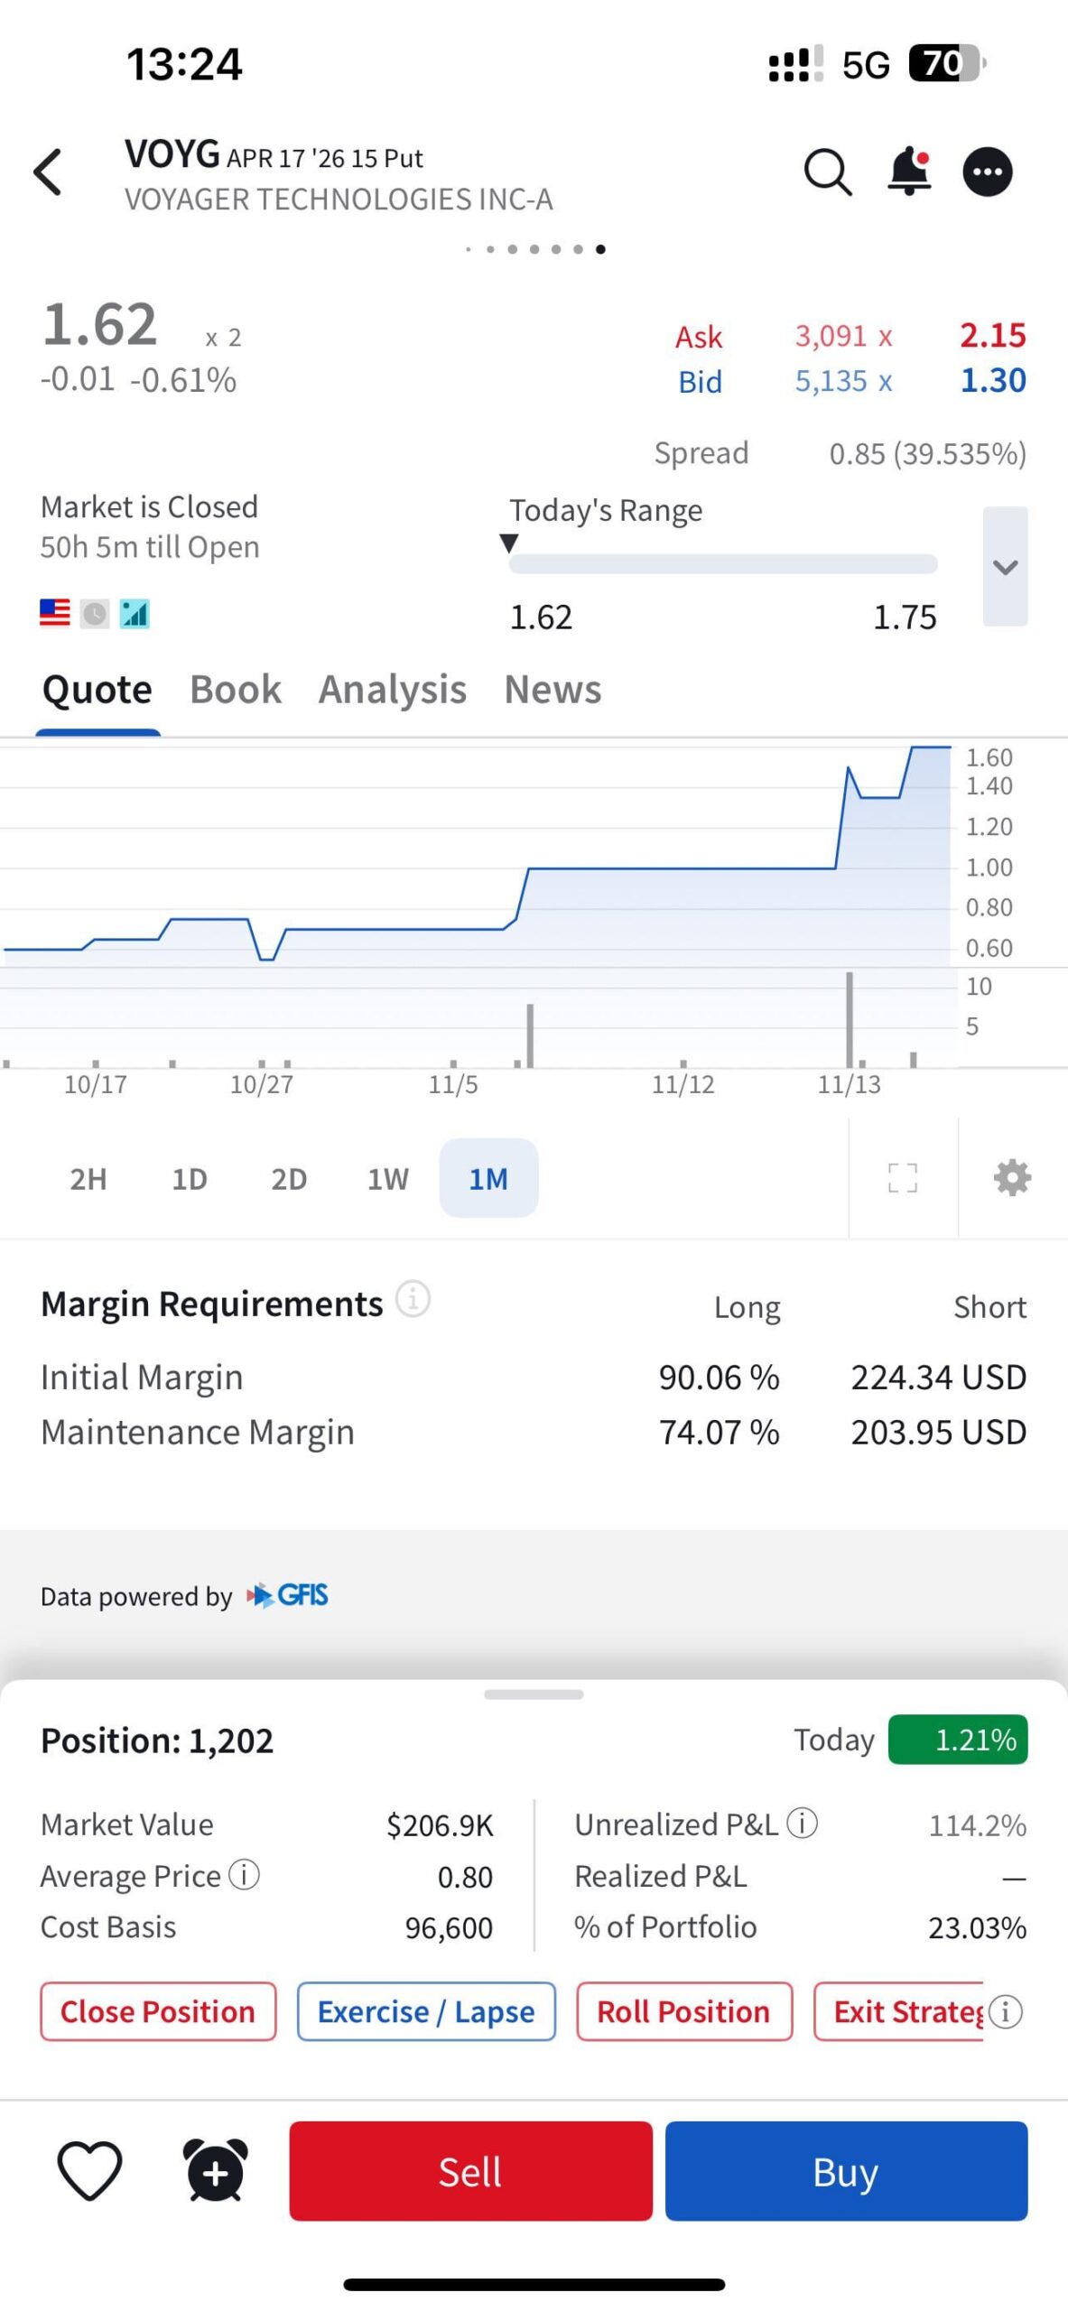
Task: Tap the Margin Requirements info icon
Action: point(413,1299)
